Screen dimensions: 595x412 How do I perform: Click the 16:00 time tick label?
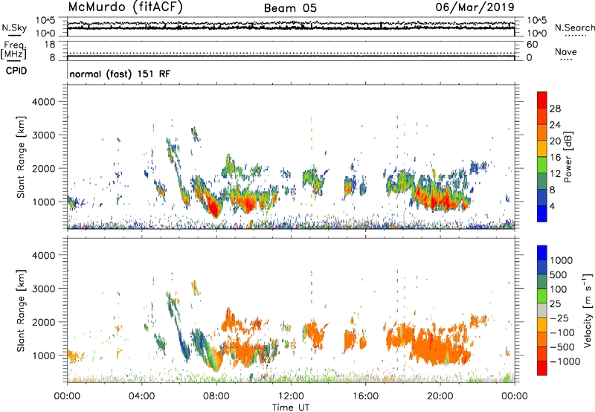(365, 396)
